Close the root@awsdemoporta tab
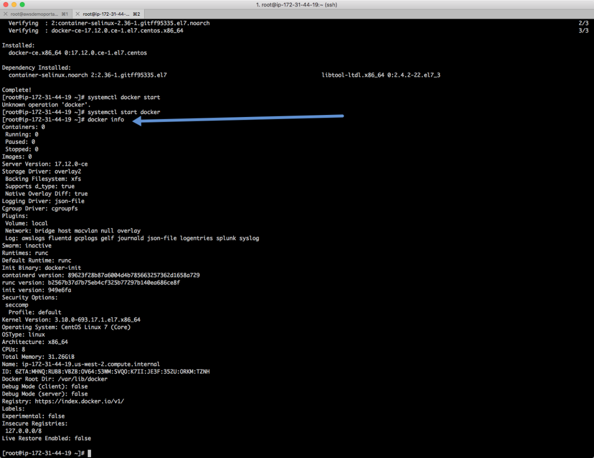Screen dimensions: 594x458 [x=5, y=14]
